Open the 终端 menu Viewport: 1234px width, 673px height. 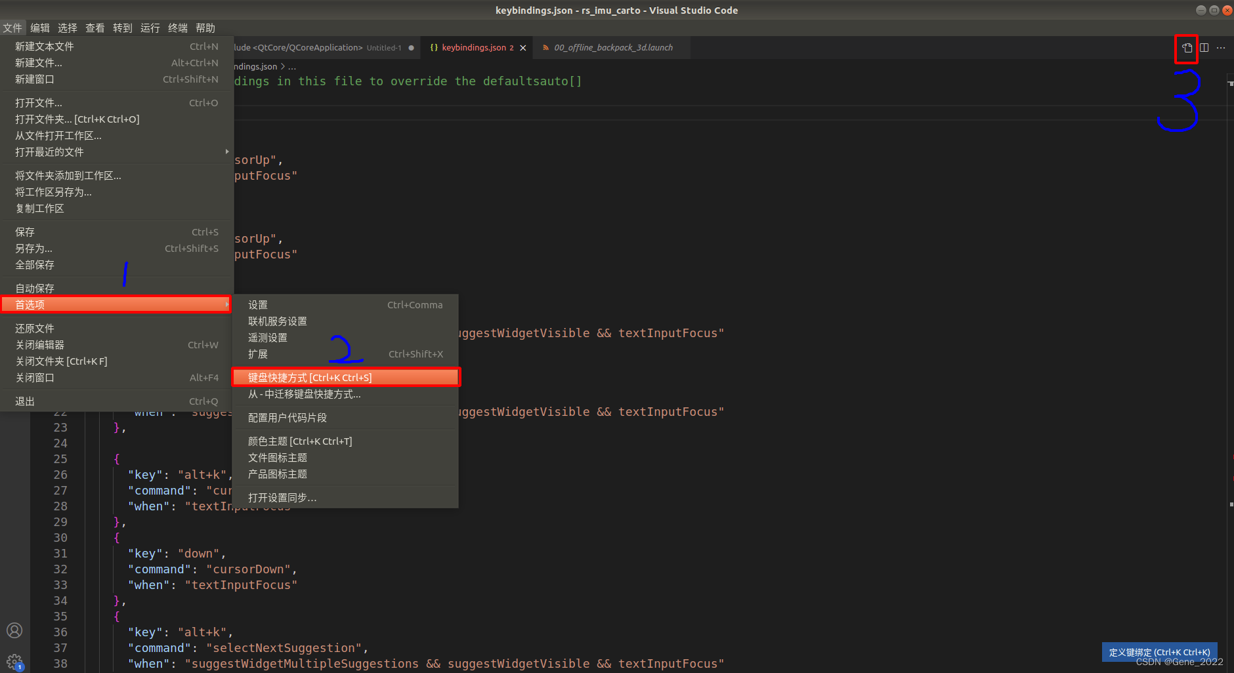coord(178,28)
